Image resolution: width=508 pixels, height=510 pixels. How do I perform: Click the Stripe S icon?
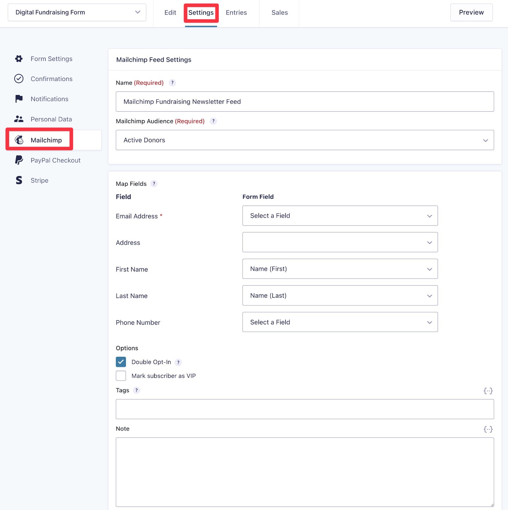(x=19, y=180)
